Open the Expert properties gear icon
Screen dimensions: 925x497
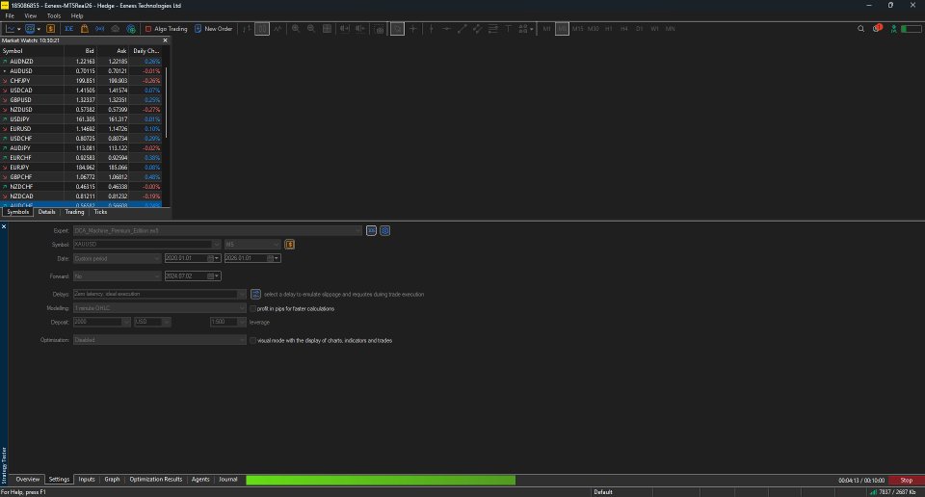point(384,230)
